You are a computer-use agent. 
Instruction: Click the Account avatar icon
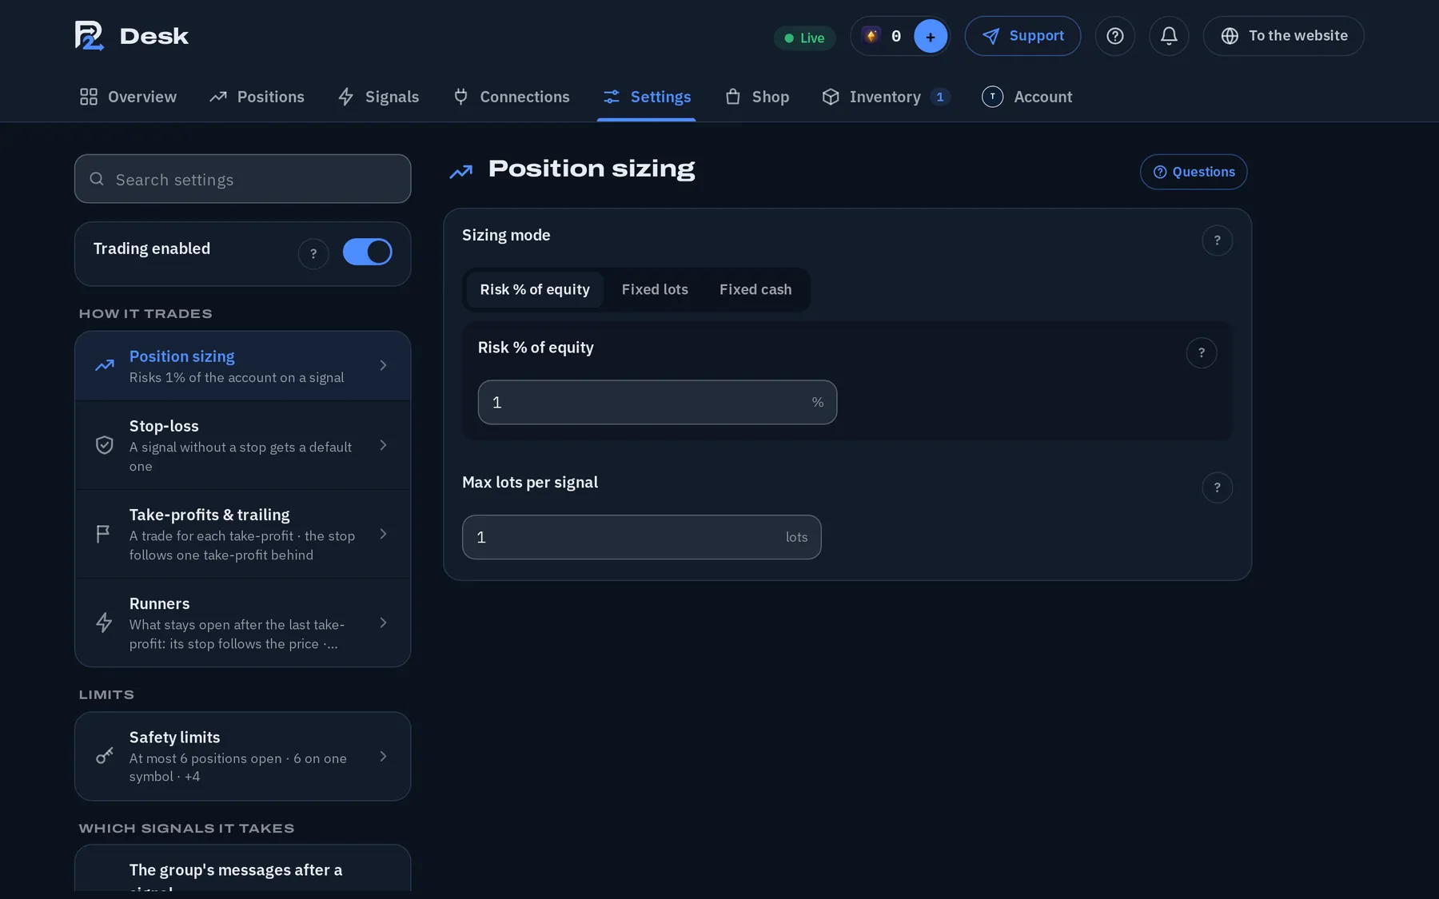[x=992, y=97]
